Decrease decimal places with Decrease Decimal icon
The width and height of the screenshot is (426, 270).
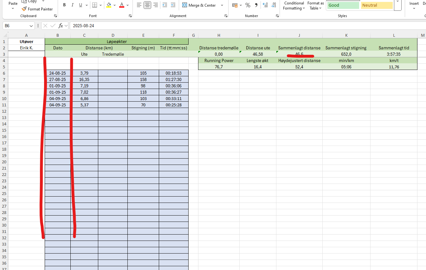(x=273, y=5)
